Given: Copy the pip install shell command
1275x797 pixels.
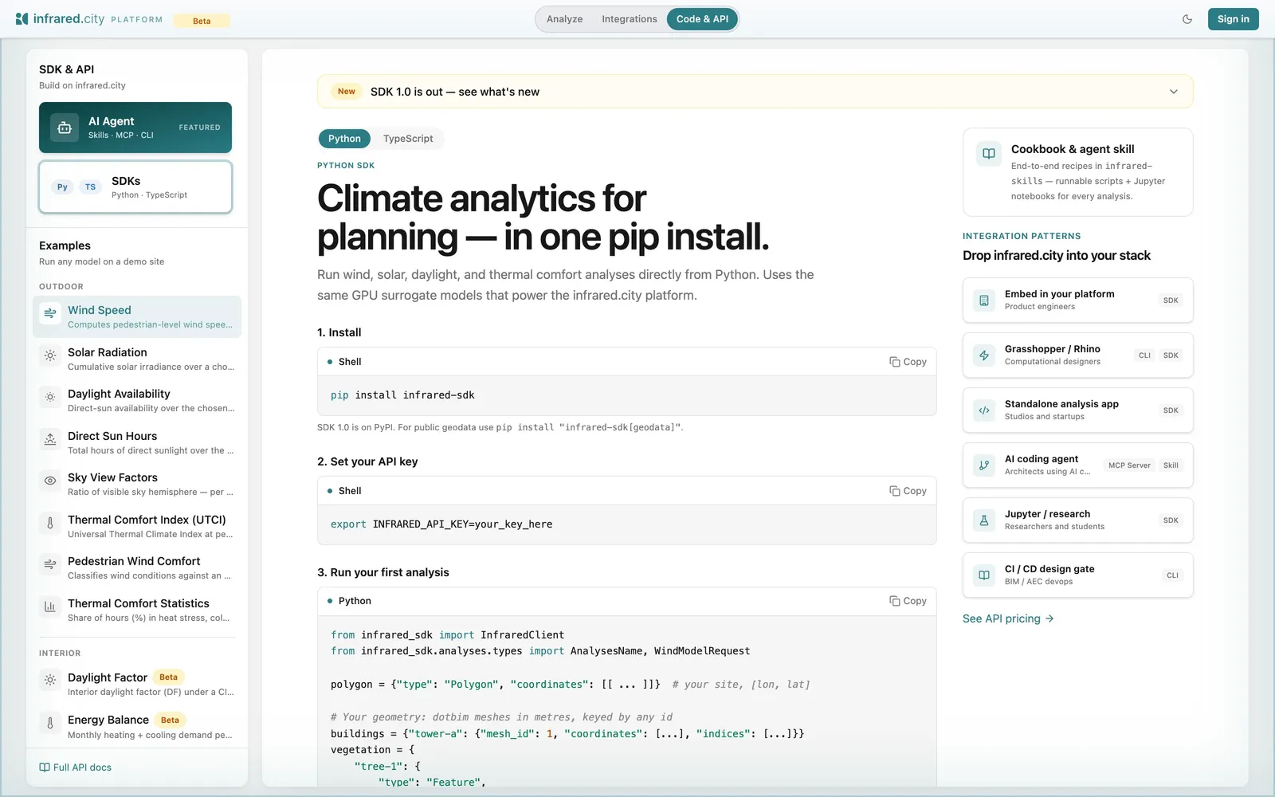Looking at the screenshot, I should [908, 362].
